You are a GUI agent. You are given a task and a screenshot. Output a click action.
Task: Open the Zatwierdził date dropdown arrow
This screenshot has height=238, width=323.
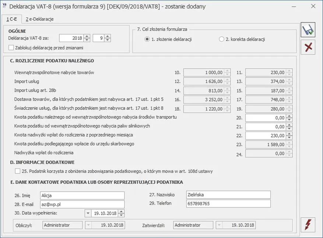[219, 225]
